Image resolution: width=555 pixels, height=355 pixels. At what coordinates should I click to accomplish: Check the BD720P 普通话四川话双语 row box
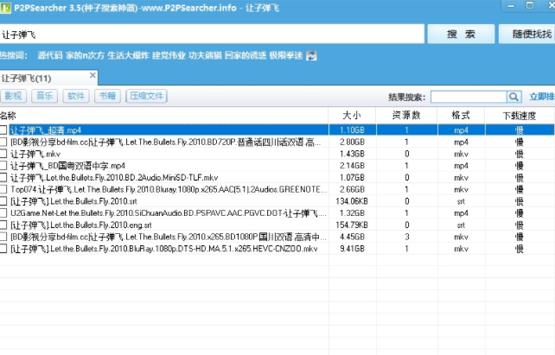pos(3,142)
